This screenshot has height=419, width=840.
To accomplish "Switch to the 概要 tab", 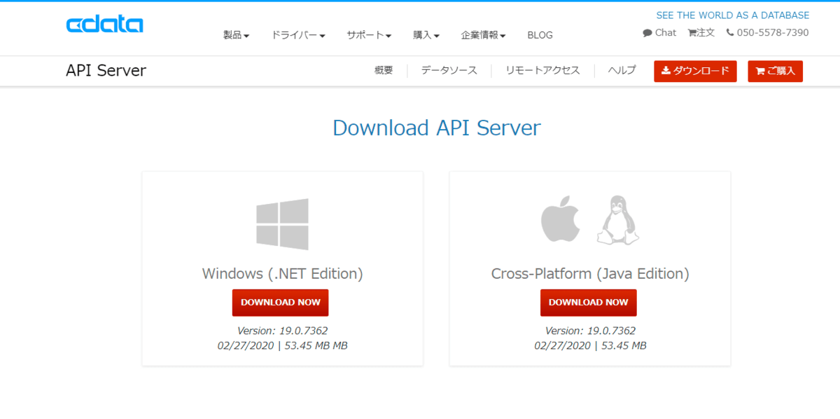I will click(x=384, y=70).
